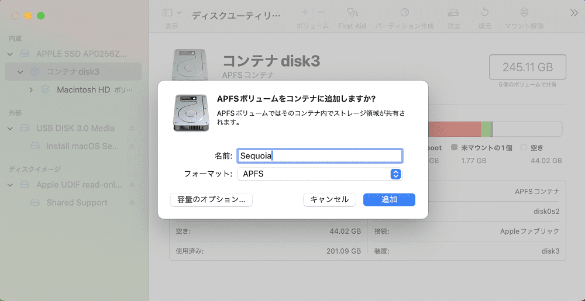
Task: Click the Shared Support drive icon
Action: (35, 203)
